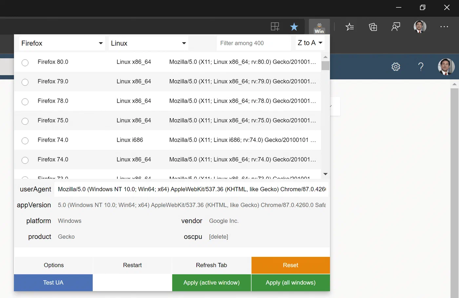Open the Firefox browser dropdown
459x298 pixels.
[x=62, y=43]
